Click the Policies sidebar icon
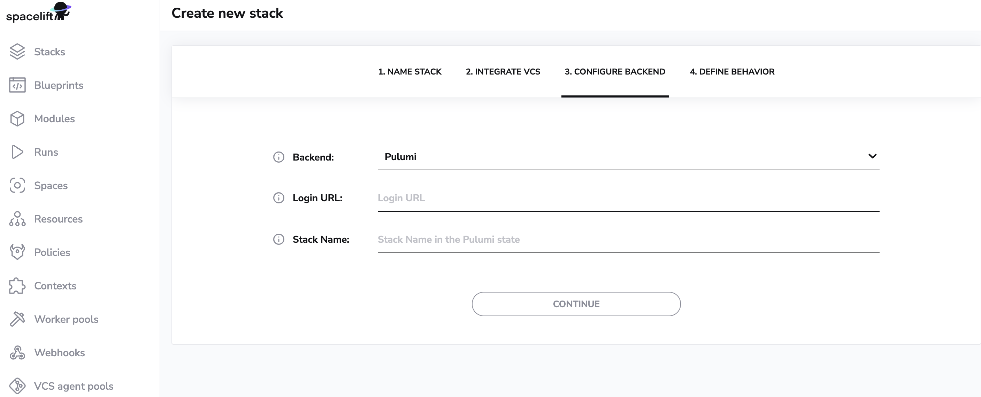 17,252
